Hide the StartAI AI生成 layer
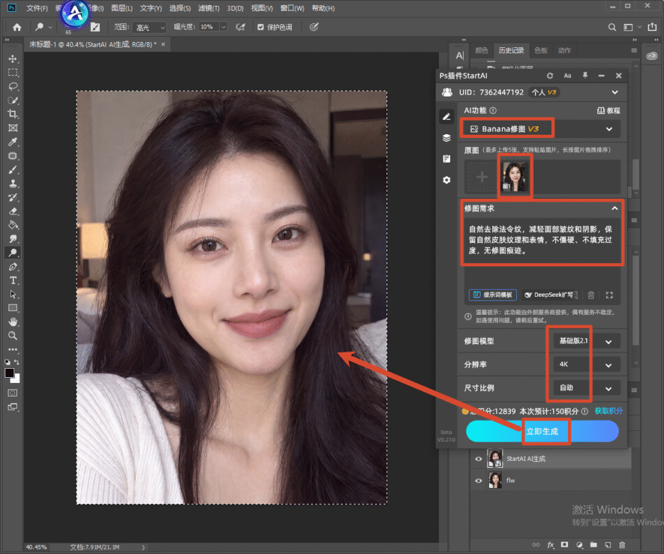664x554 pixels. [x=479, y=459]
